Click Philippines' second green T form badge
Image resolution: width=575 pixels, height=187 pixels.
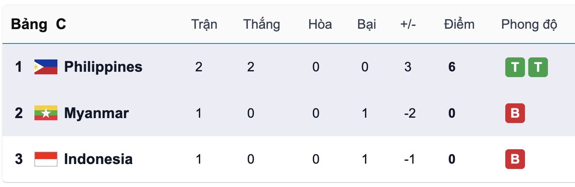[538, 67]
